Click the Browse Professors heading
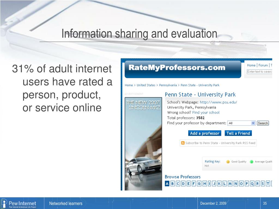 [x=183, y=177]
